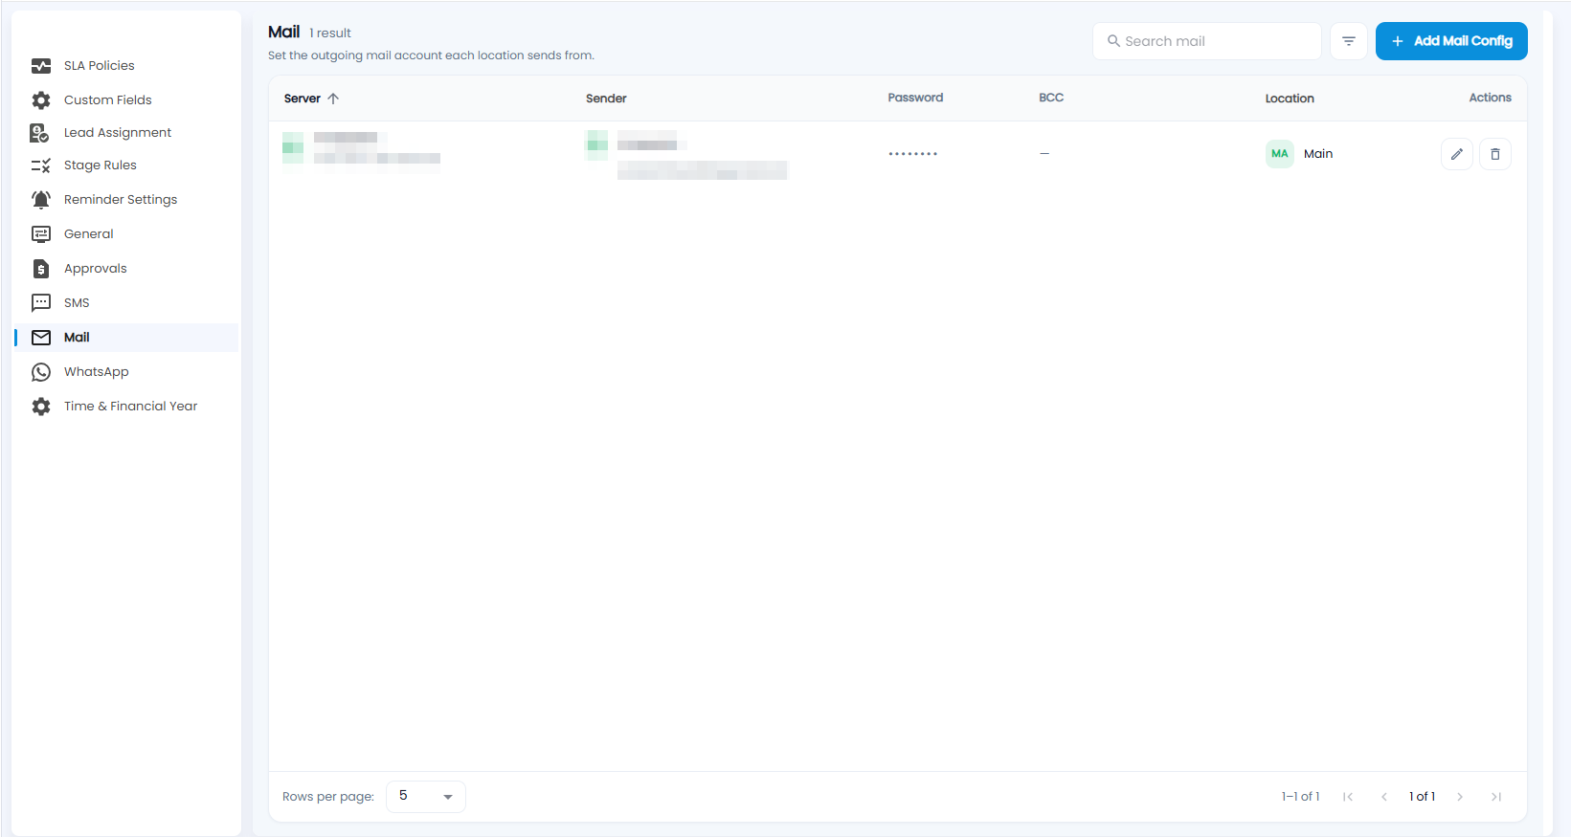Screen dimensions: 1571x837
Task: Select Lead Assignment in sidebar
Action: click(x=125, y=133)
